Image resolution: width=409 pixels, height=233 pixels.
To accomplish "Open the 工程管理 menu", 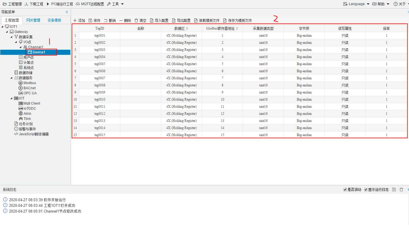I will click(x=12, y=4).
